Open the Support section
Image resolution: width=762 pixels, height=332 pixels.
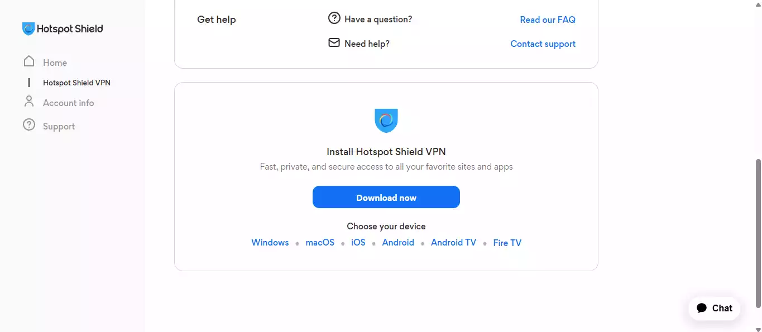[59, 126]
